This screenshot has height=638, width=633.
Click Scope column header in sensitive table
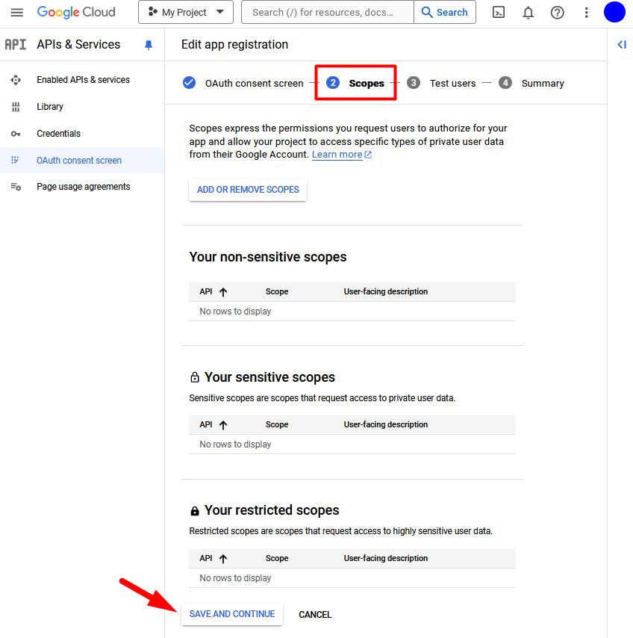[x=277, y=424]
